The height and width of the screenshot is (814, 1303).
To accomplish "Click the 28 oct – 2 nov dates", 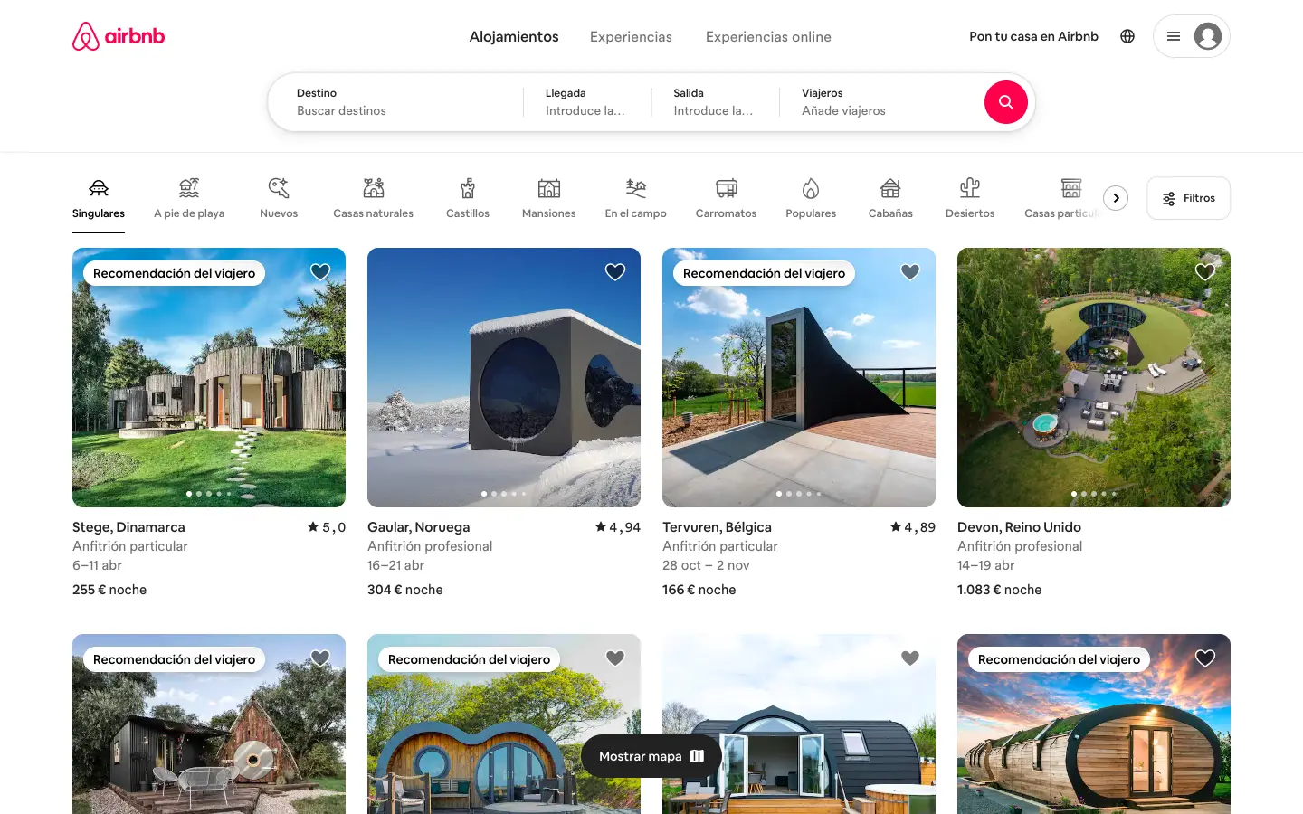I will pos(706,565).
